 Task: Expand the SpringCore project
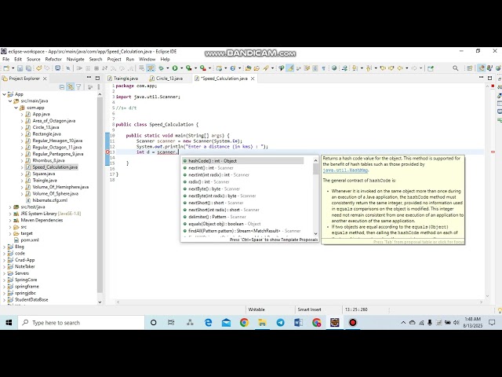click(4, 280)
